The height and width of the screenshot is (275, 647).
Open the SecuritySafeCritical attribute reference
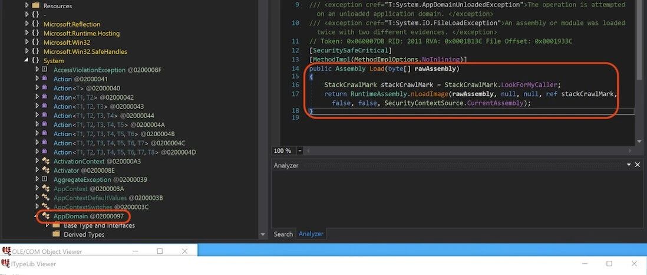351,50
